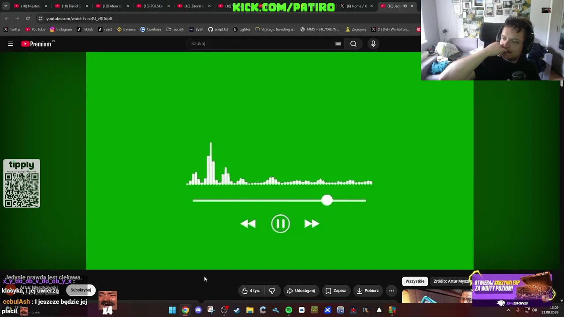This screenshot has width=564, height=317.
Task: Share the video via Udostępnij
Action: (x=301, y=291)
